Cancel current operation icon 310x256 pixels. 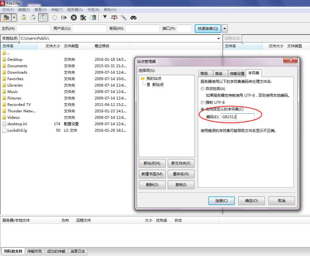click(74, 18)
